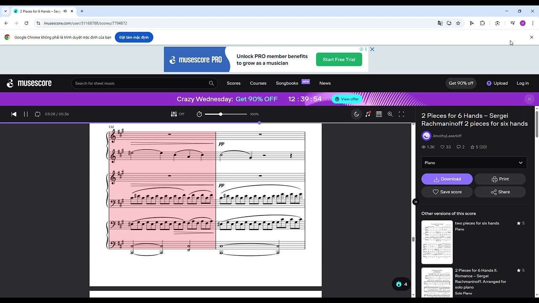Viewport: 539px width, 303px height.
Task: Click Get 90% off button
Action: 461,83
